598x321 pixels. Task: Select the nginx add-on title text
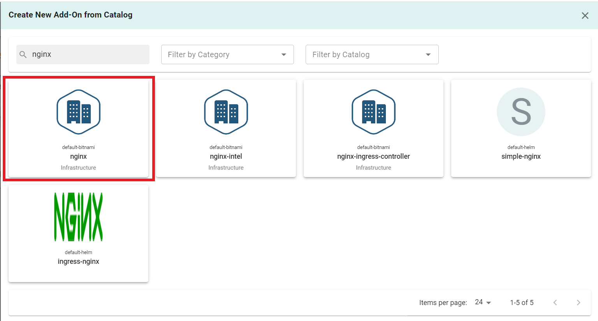pyautogui.click(x=79, y=156)
